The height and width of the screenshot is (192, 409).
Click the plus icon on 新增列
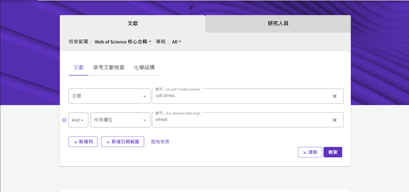[x=75, y=142]
